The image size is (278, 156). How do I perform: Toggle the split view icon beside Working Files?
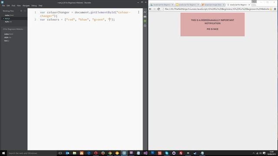(25, 11)
